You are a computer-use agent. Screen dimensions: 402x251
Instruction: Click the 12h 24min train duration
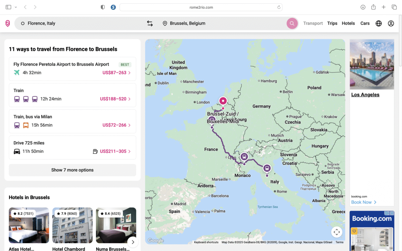[51, 99]
